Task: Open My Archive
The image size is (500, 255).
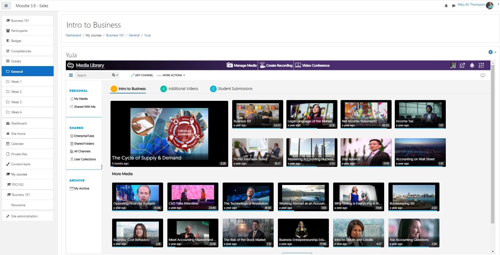Action: click(x=79, y=188)
